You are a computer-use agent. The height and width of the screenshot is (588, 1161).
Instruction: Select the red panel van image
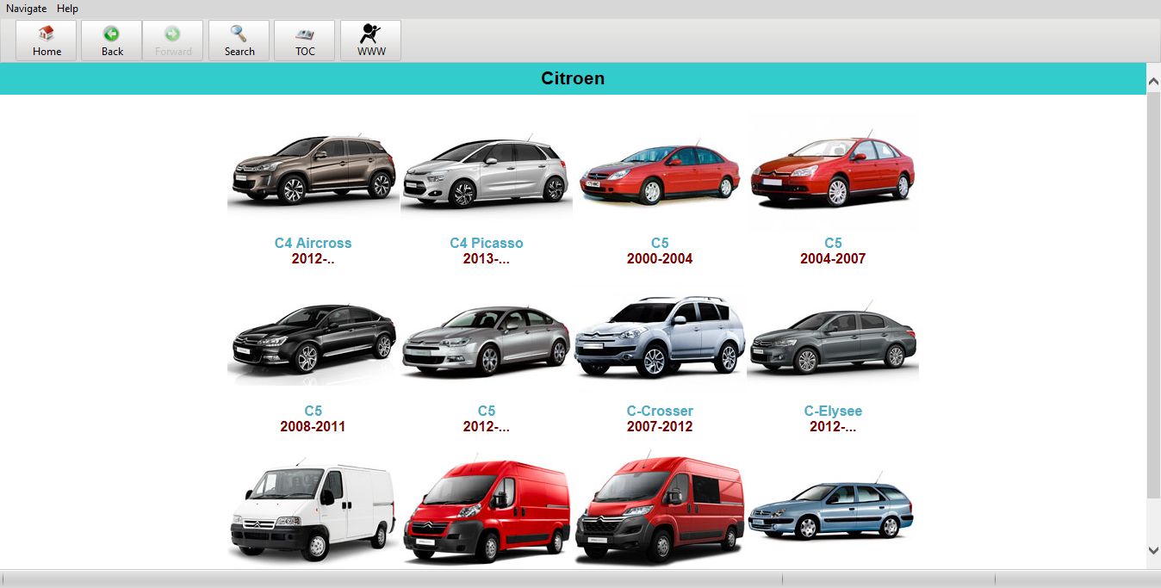487,511
